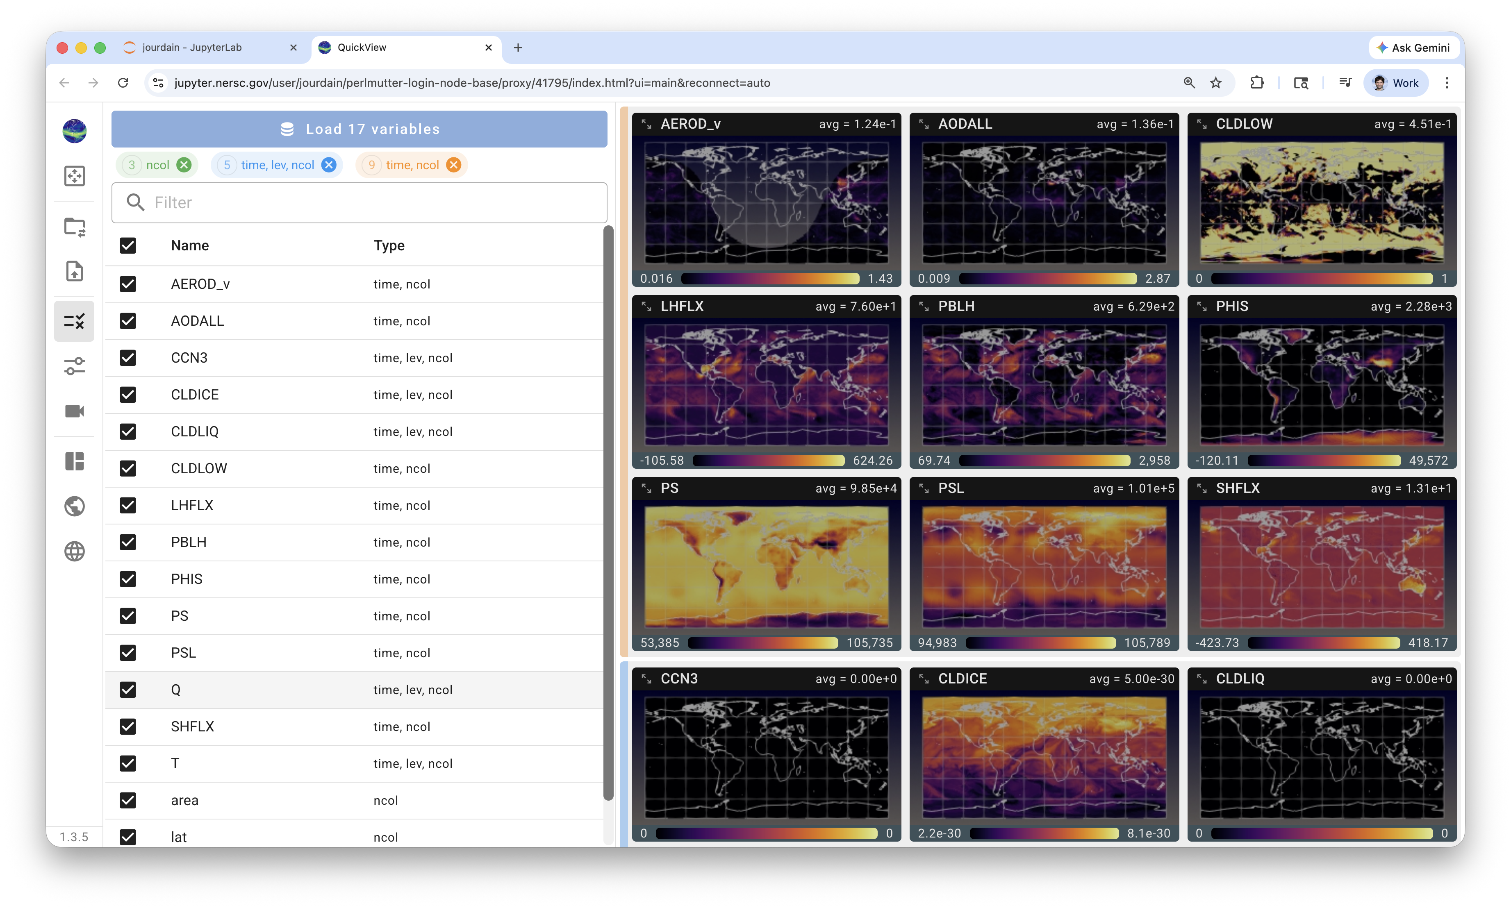Deselect the PHIS variable checkbox
This screenshot has height=908, width=1511.
(128, 579)
